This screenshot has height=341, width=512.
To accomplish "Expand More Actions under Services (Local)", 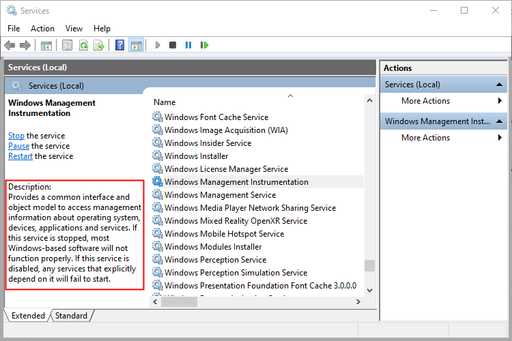I will [444, 101].
